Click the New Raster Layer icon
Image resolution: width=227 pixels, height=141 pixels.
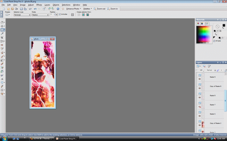click(x=198, y=66)
